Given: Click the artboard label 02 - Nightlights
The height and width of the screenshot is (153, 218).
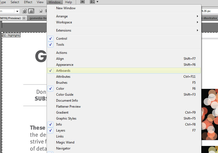Looking at the screenshot, I should [11, 35].
